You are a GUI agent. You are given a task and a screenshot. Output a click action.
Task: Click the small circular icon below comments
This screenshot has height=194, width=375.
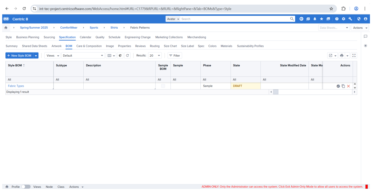click(366, 46)
